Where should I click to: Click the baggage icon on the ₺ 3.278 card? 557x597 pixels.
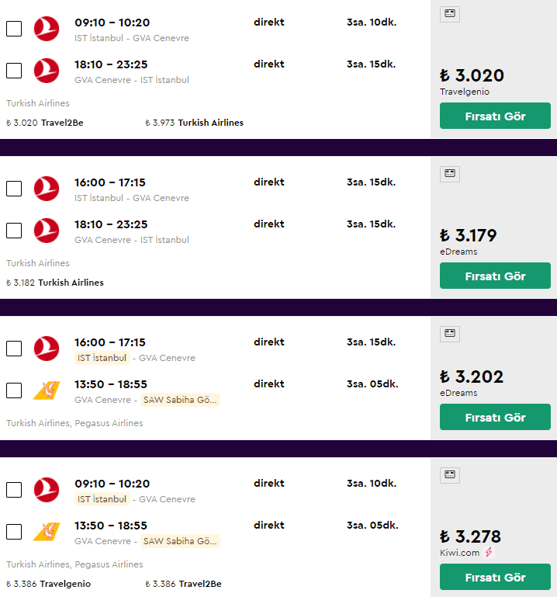[x=450, y=475]
